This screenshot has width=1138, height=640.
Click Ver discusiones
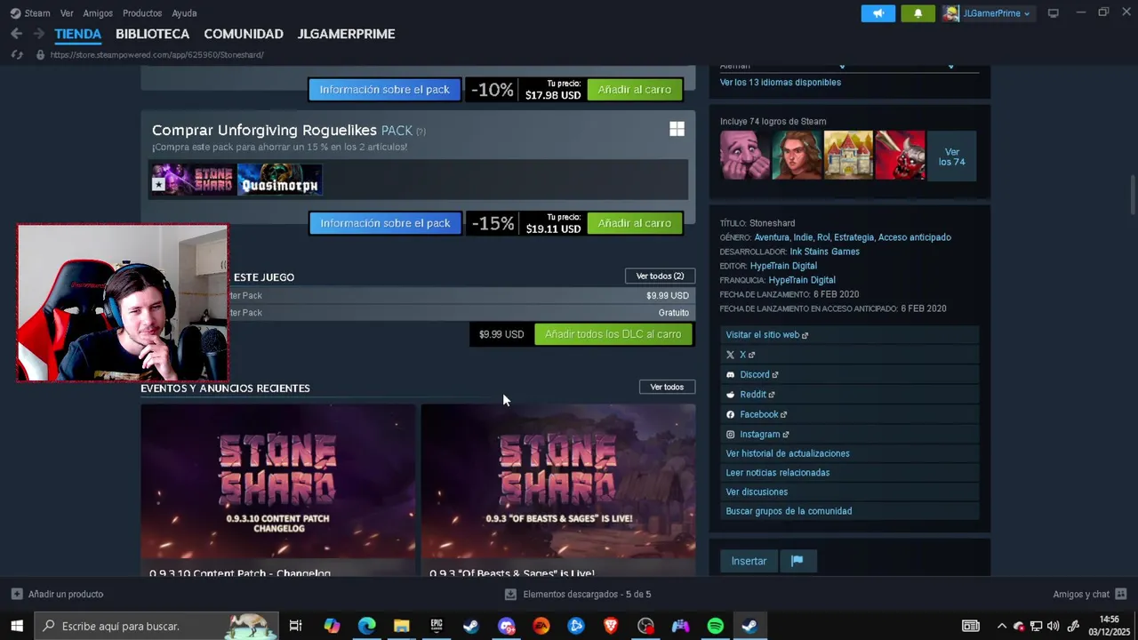point(850,492)
